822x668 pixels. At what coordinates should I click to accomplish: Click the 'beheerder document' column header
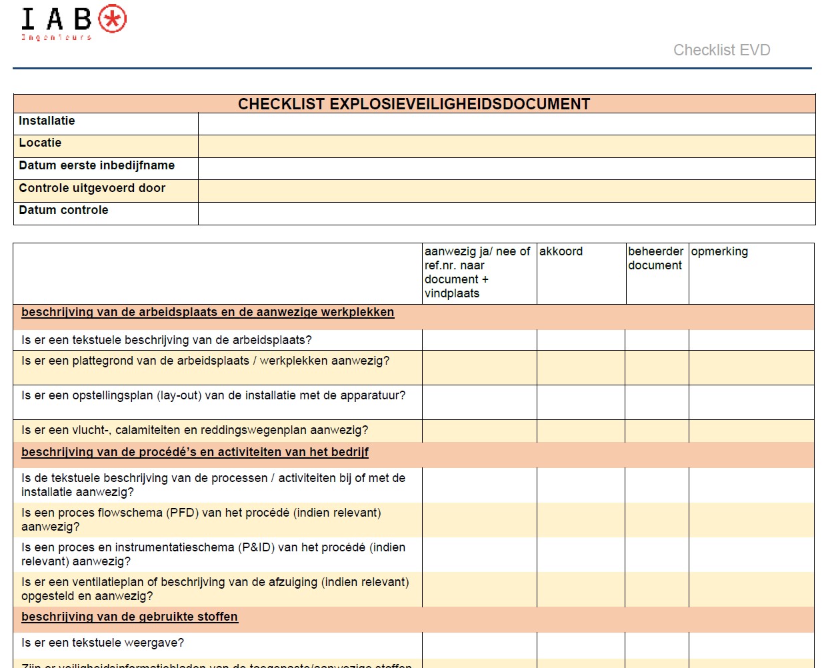coord(655,259)
